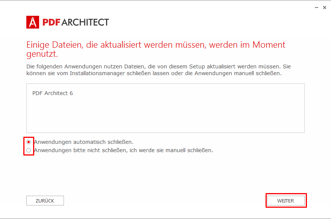
Task: Select the radio button to close applications automatically
Action: [29, 142]
